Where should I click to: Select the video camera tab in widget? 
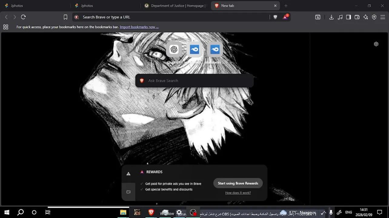(x=128, y=192)
